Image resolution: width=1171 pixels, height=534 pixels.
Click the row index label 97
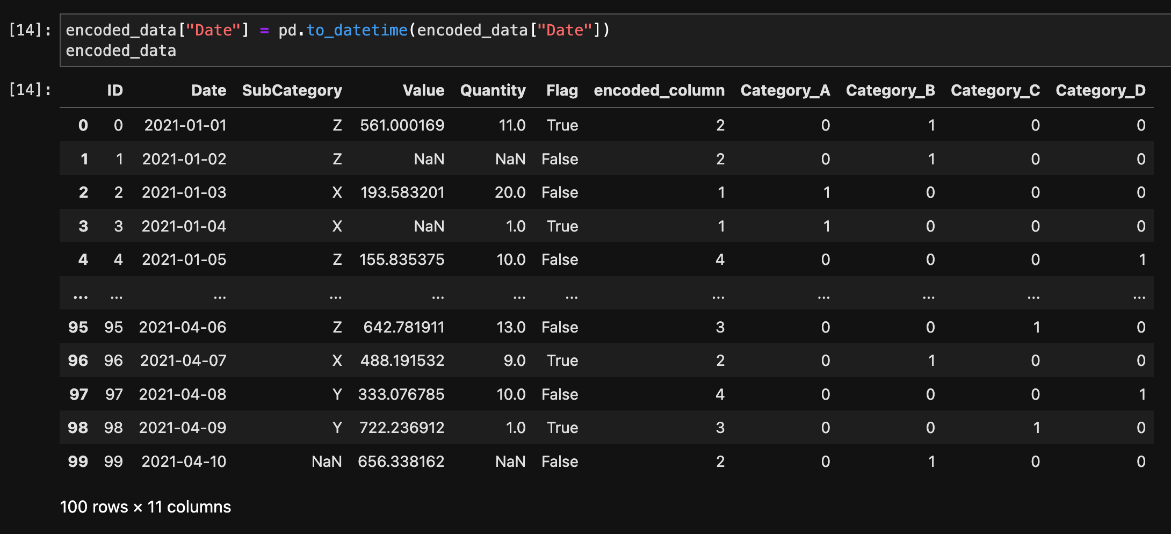click(x=78, y=394)
